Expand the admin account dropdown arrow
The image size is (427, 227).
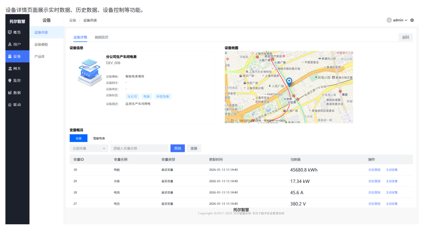[406, 21]
